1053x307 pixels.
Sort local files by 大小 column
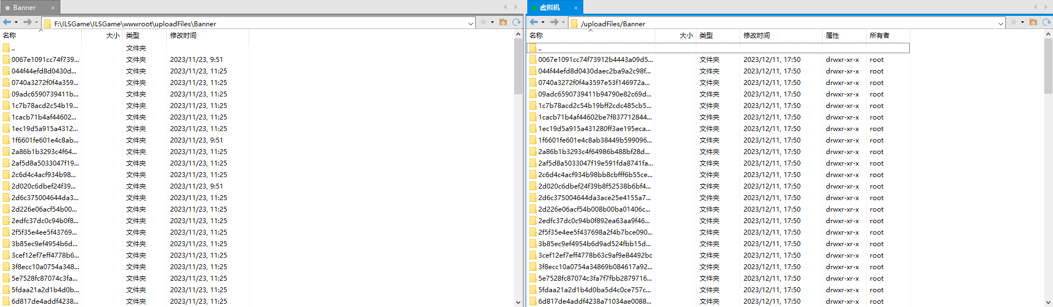click(102, 36)
